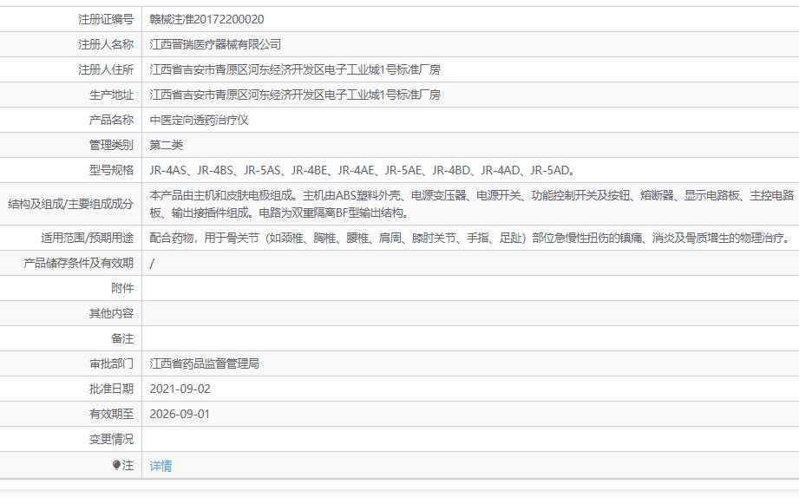Open the 详情 link

point(160,466)
